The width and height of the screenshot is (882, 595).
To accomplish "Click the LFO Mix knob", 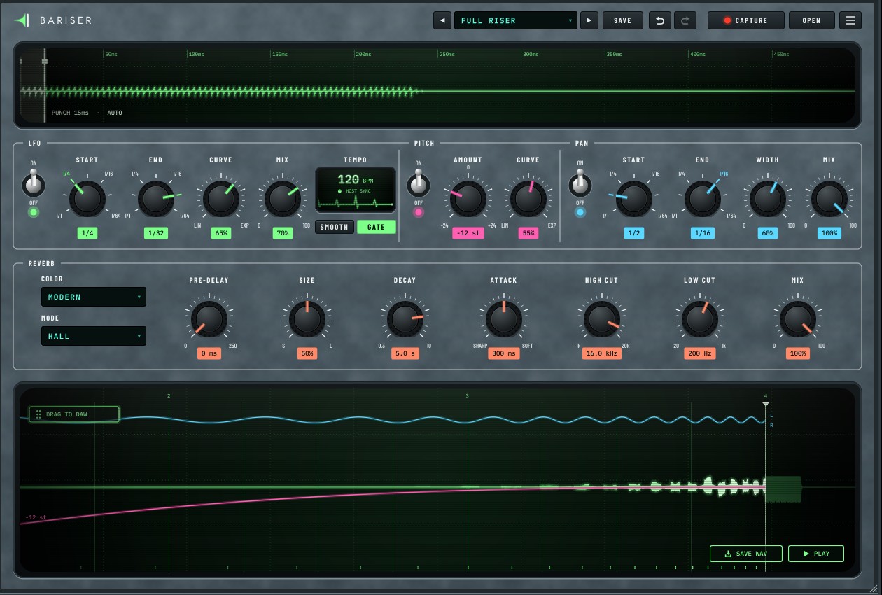I will (x=282, y=199).
